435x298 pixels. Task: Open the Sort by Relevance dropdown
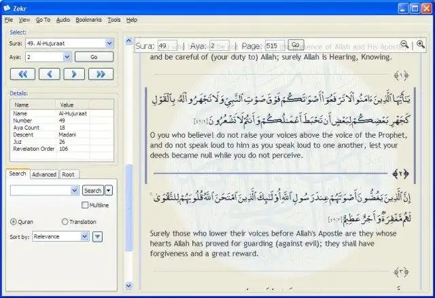click(84, 236)
